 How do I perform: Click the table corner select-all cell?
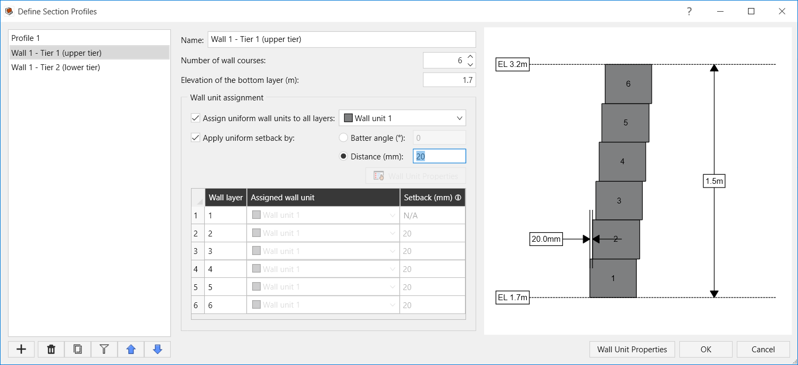point(197,197)
